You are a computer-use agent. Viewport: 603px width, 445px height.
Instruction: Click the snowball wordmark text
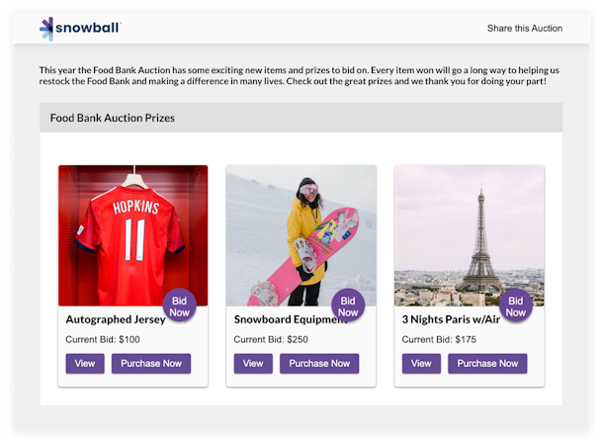[89, 29]
